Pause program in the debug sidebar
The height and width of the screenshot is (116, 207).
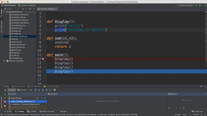(x=5, y=98)
